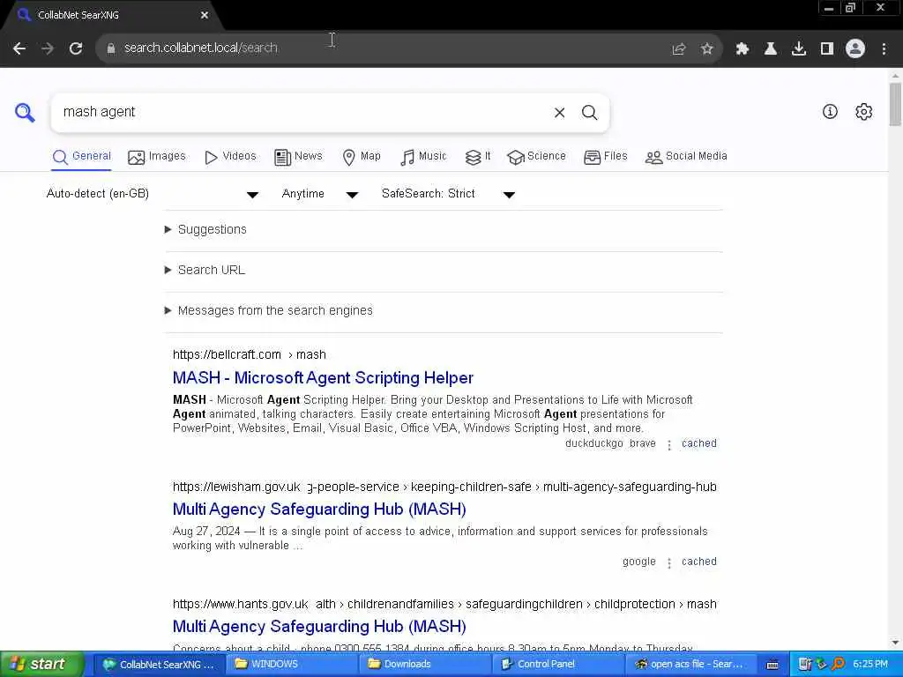903x677 pixels.
Task: Open browser downloads icon
Action: (798, 49)
